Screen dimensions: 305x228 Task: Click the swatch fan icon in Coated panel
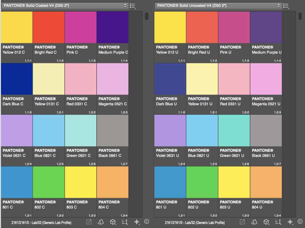(100, 222)
